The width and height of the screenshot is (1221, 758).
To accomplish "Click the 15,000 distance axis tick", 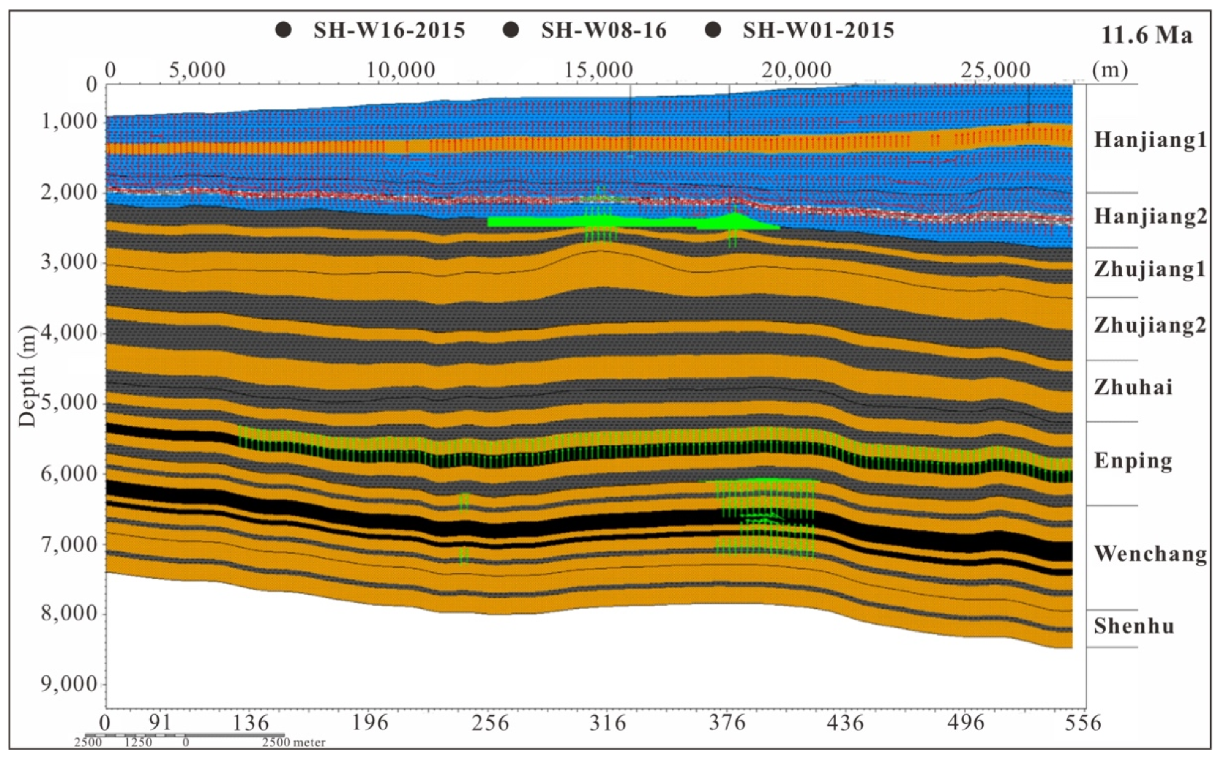I will click(600, 71).
